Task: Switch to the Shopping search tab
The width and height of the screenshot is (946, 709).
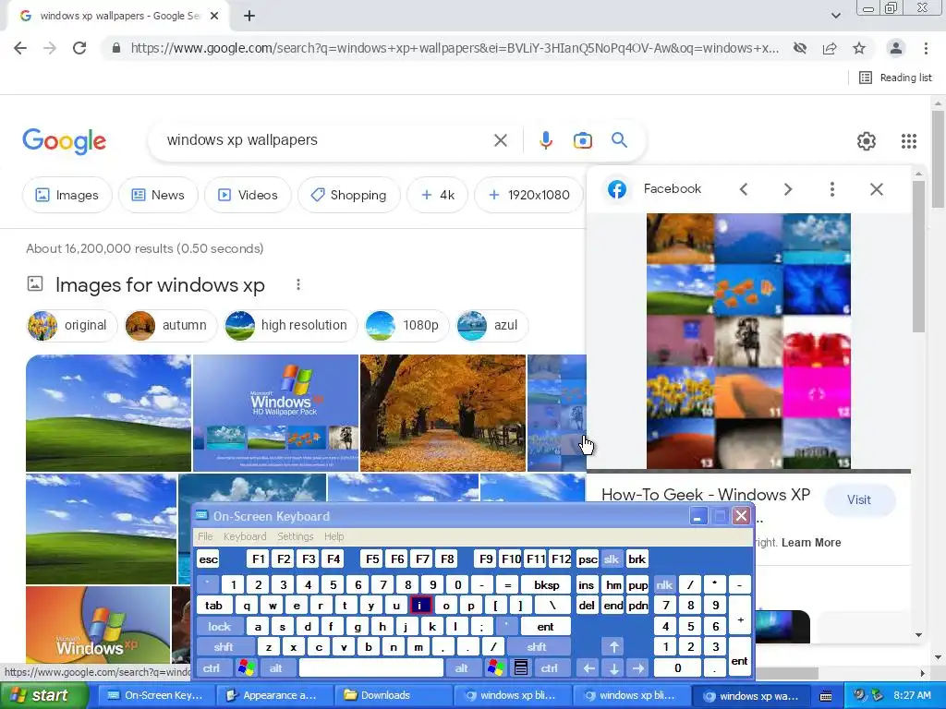Action: (x=348, y=195)
